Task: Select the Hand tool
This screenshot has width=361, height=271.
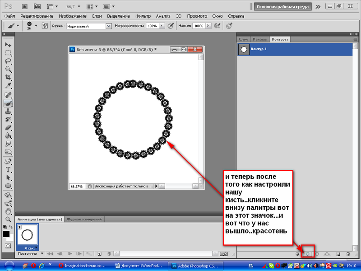Action: [x=8, y=211]
